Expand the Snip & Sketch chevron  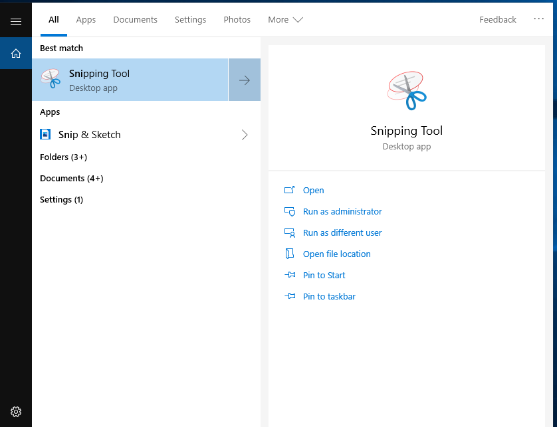tap(245, 135)
